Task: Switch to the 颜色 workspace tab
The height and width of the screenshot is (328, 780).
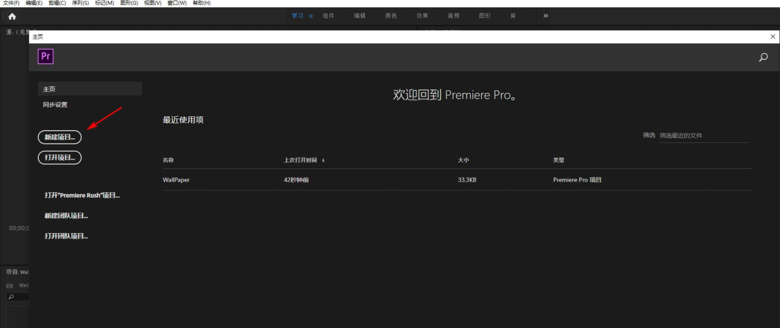Action: tap(391, 16)
